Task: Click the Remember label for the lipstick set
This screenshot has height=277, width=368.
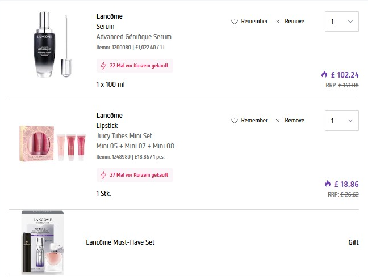Action: (x=254, y=121)
